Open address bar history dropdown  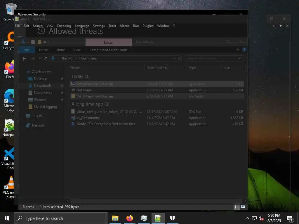(x=174, y=58)
